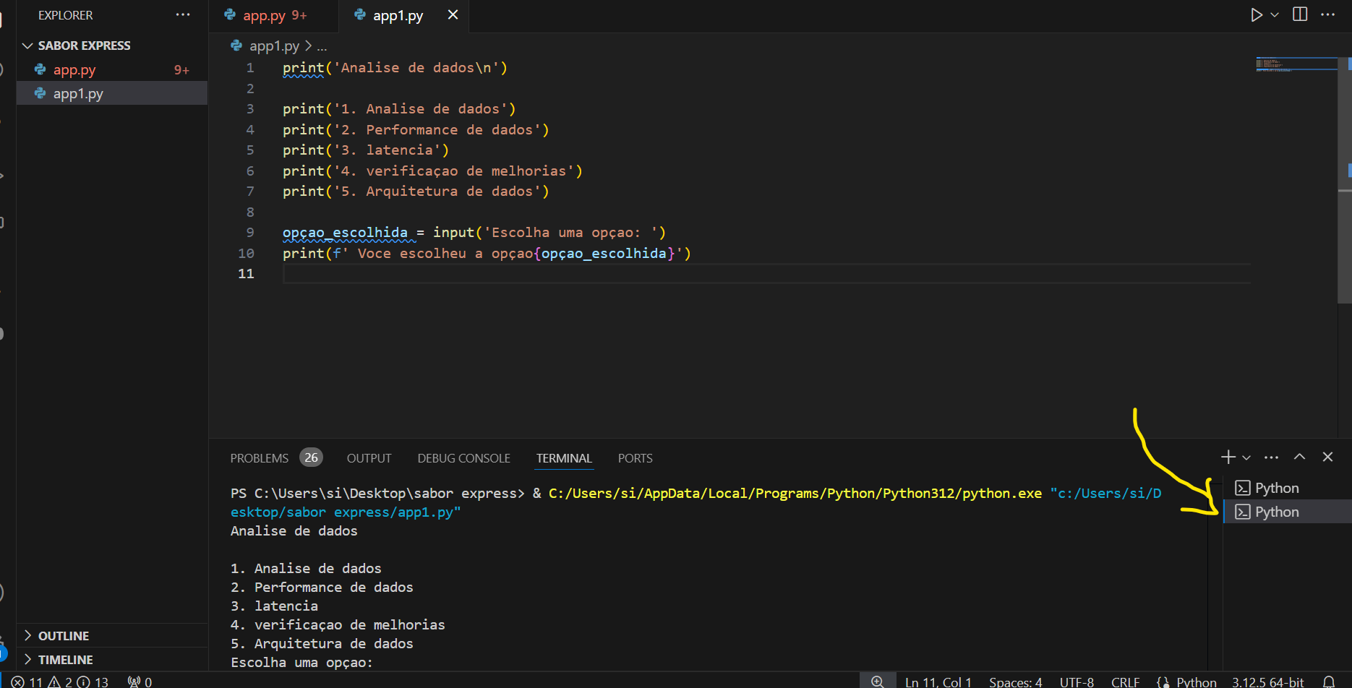The height and width of the screenshot is (688, 1352).
Task: Select the second Python terminal instance
Action: coord(1287,512)
